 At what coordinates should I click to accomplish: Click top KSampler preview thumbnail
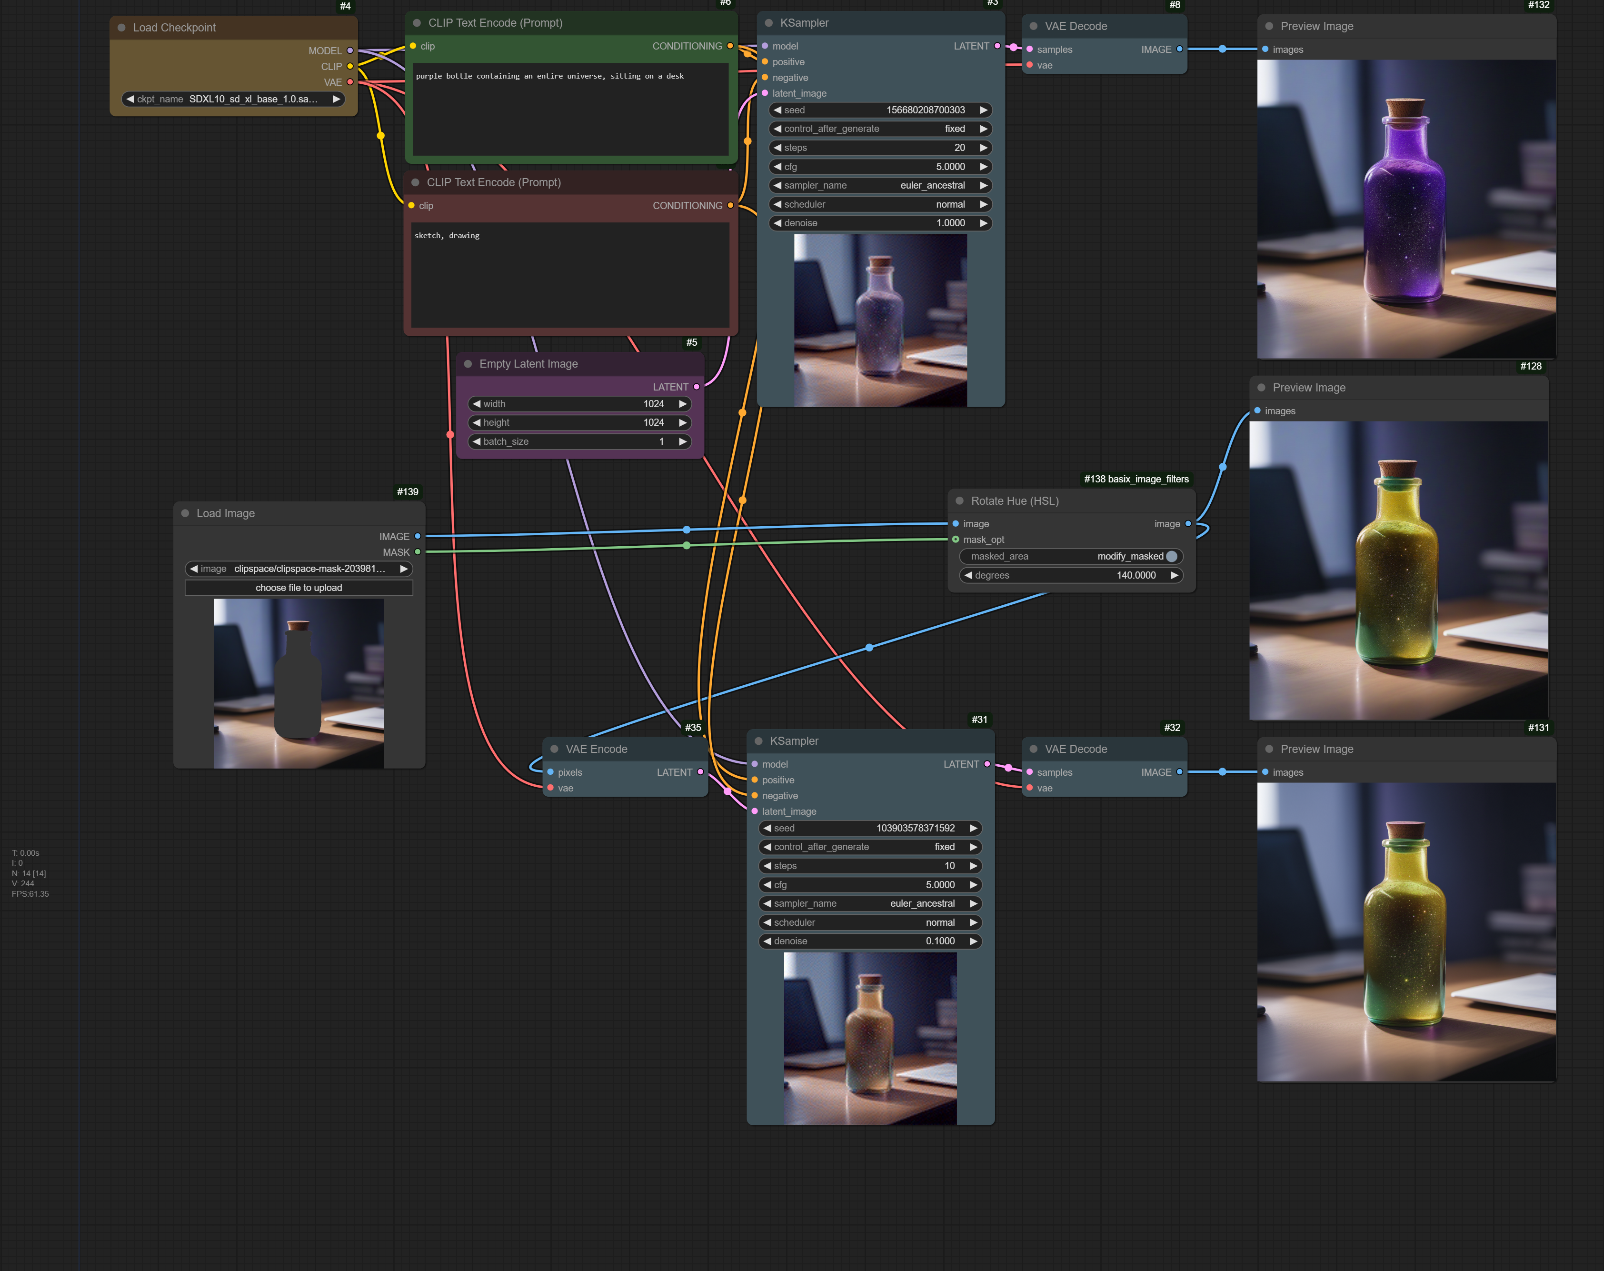[880, 321]
